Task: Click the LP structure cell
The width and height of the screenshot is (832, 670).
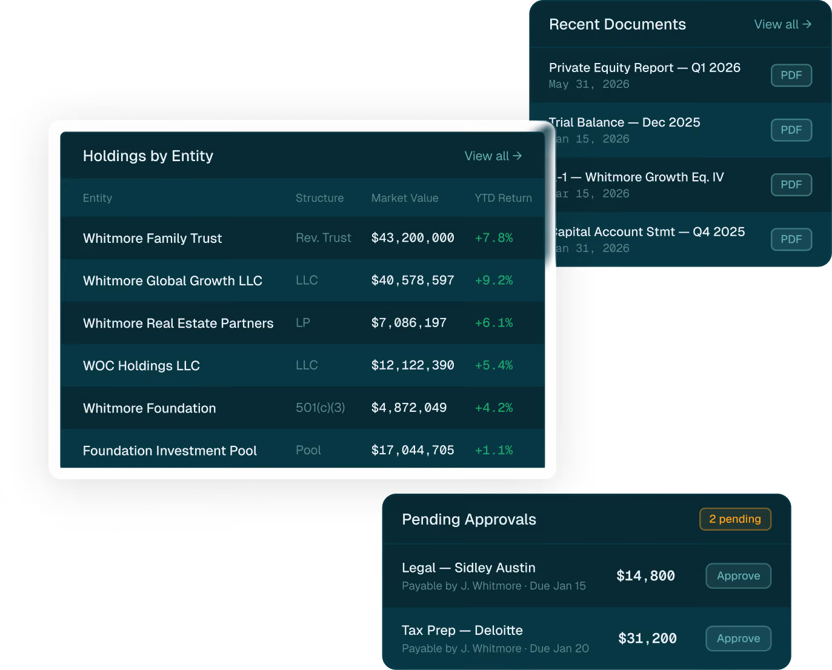Action: click(x=303, y=323)
